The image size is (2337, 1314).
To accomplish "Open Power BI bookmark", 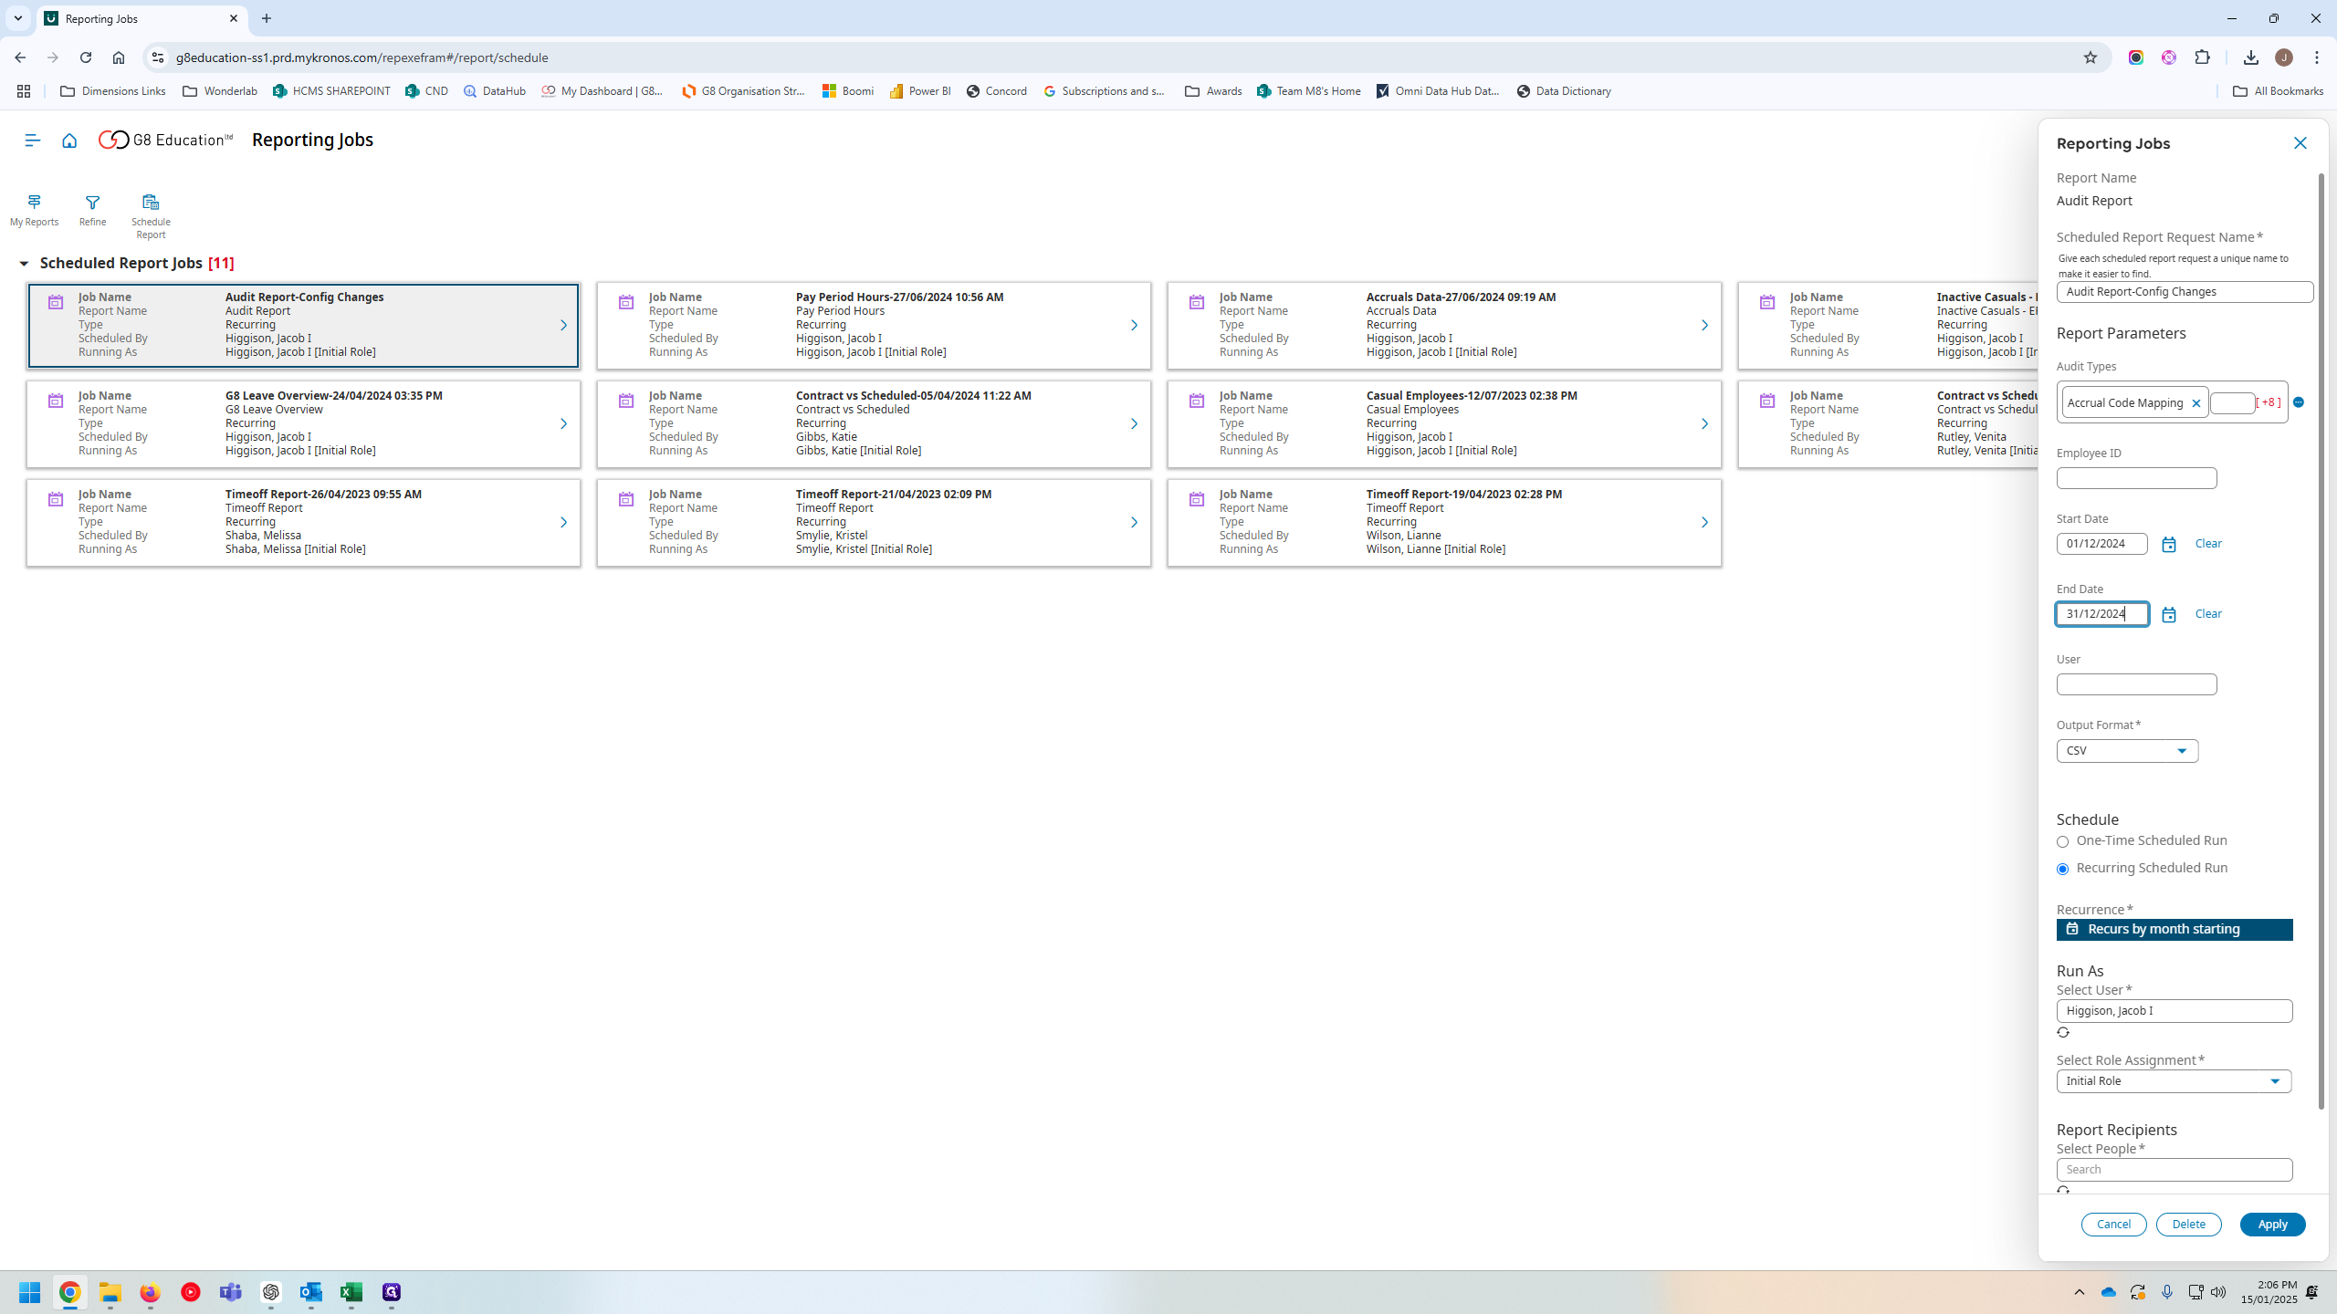I will [x=920, y=91].
